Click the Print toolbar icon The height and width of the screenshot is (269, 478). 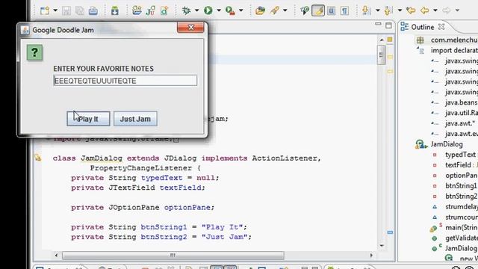click(93, 10)
